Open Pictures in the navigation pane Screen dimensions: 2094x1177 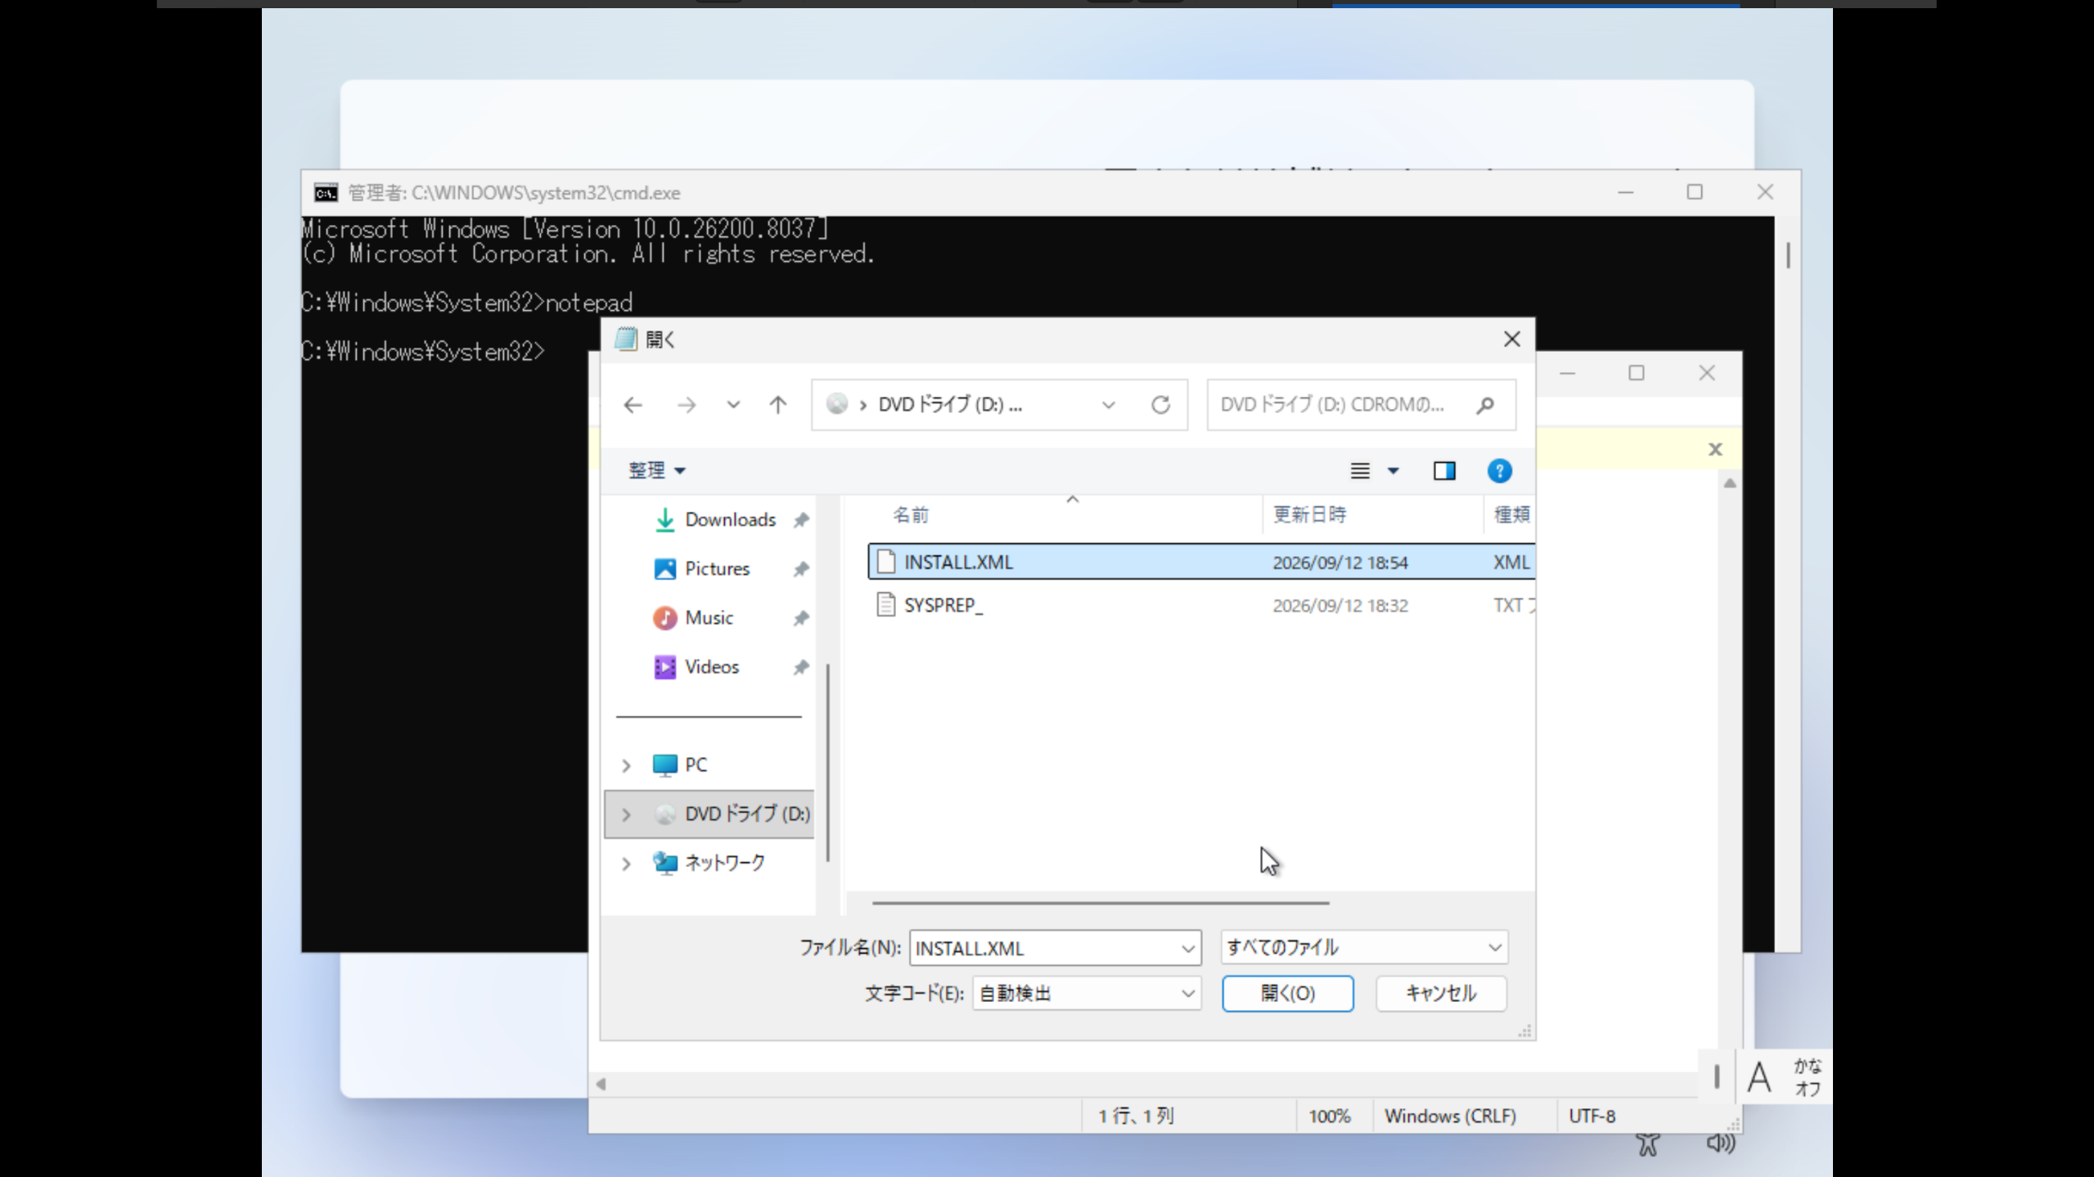pos(717,568)
